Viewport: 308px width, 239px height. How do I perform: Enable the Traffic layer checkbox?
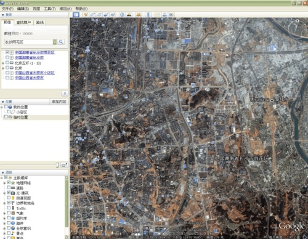[x=9, y=208]
